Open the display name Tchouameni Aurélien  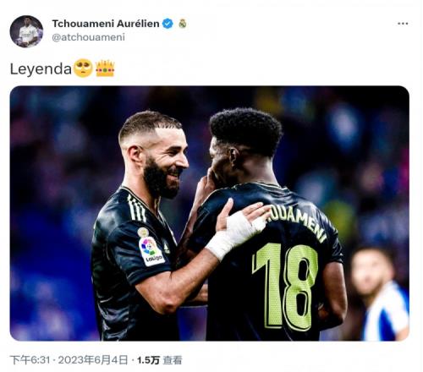pos(106,24)
